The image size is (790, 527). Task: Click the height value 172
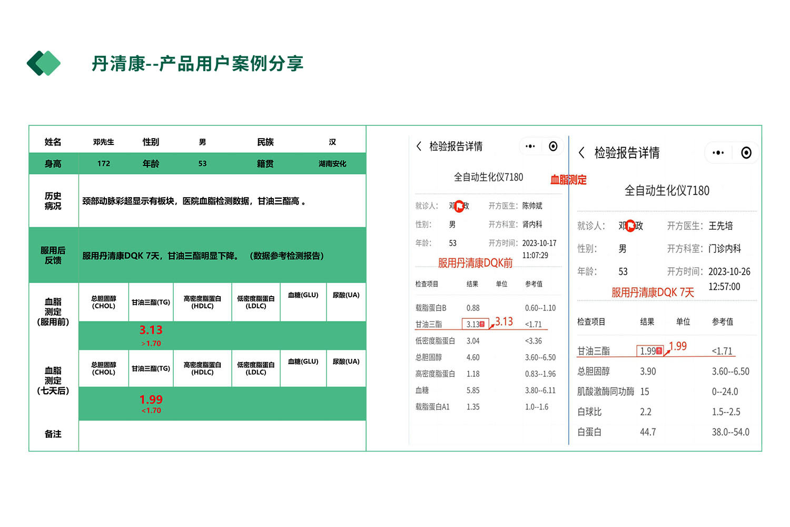pyautogui.click(x=104, y=163)
